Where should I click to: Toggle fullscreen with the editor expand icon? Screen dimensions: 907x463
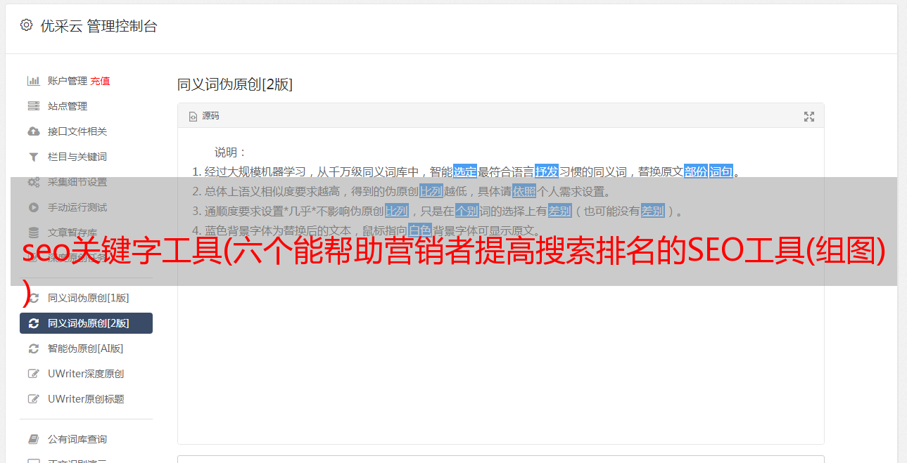(x=809, y=117)
